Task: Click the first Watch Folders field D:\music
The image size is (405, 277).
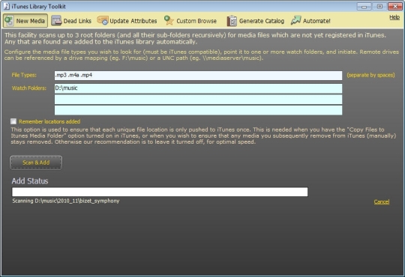Action: coord(198,88)
